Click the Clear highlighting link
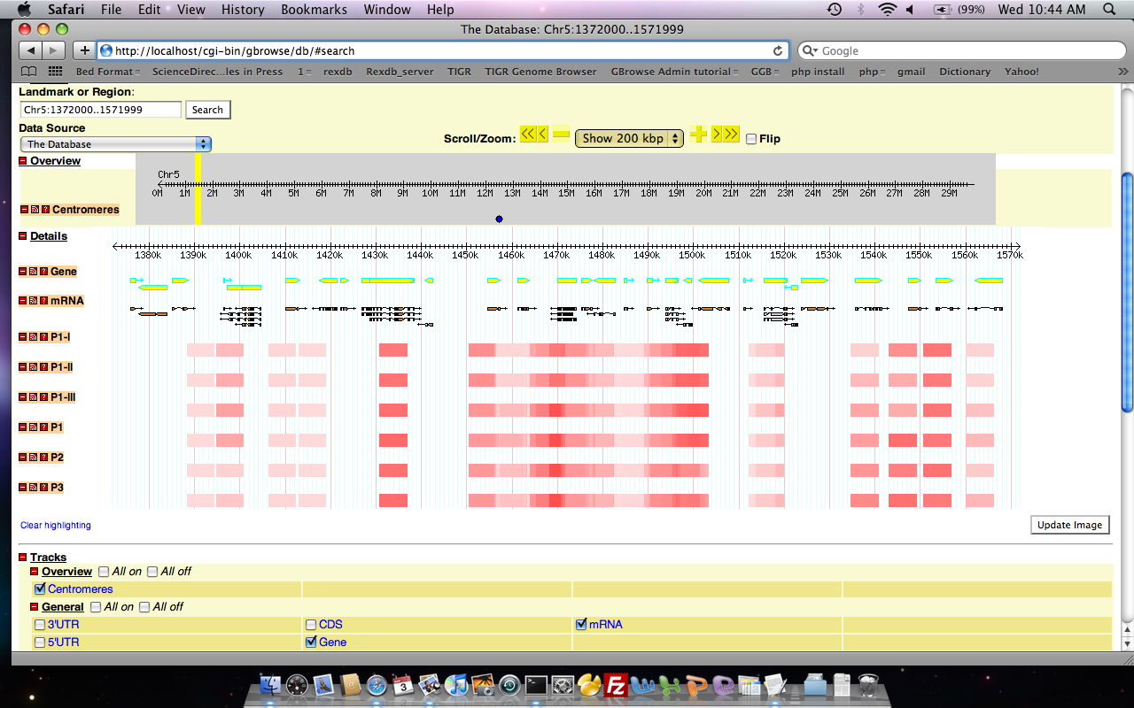The height and width of the screenshot is (708, 1134). tap(56, 525)
